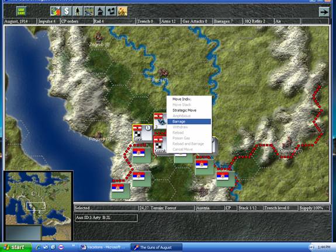Click the Trench 0 status field

point(148,22)
